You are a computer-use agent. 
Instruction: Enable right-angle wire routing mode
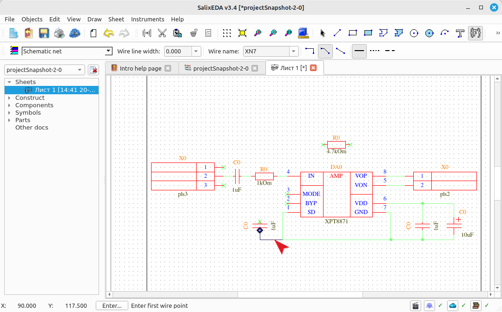310,51
